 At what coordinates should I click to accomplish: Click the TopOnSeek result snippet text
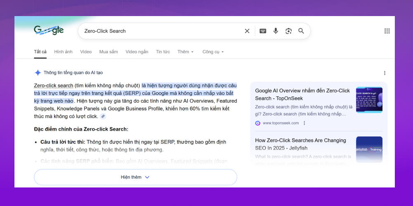coord(304,110)
